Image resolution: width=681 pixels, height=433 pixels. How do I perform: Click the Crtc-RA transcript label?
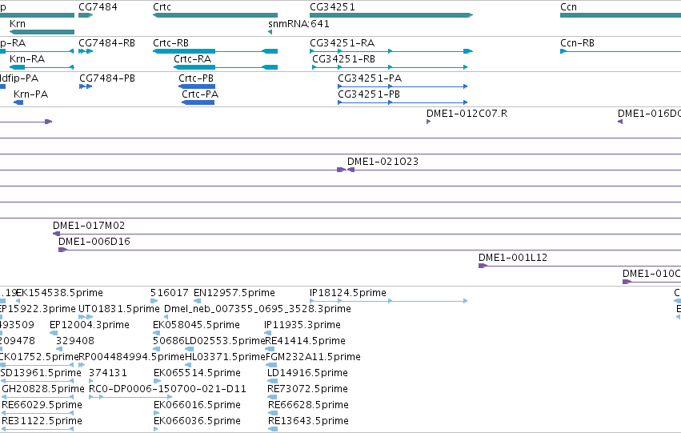pos(192,59)
